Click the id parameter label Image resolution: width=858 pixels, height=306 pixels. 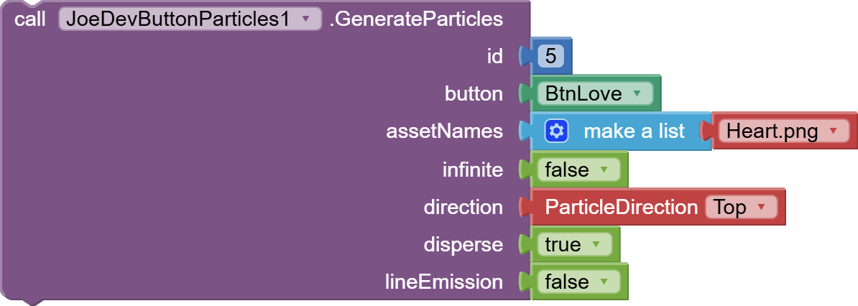click(494, 56)
